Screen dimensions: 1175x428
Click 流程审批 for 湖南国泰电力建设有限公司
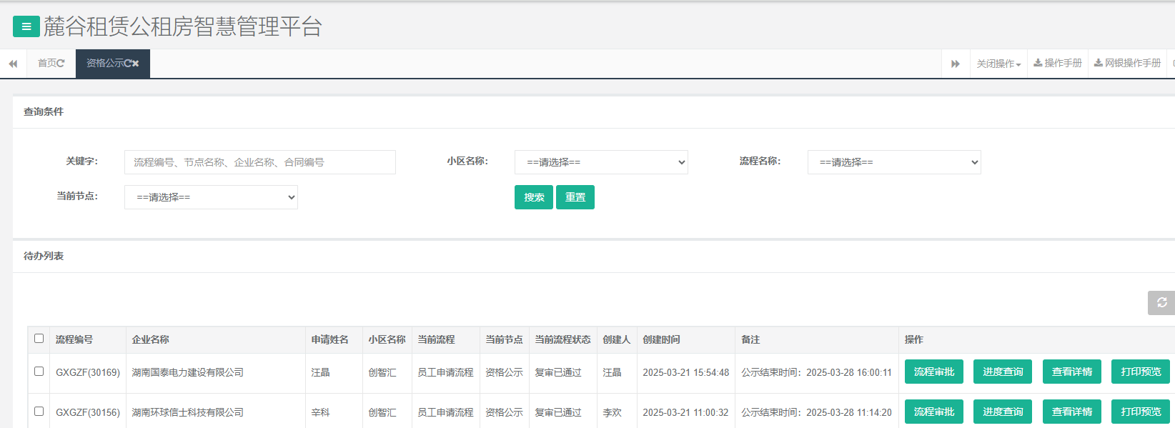[x=933, y=372]
